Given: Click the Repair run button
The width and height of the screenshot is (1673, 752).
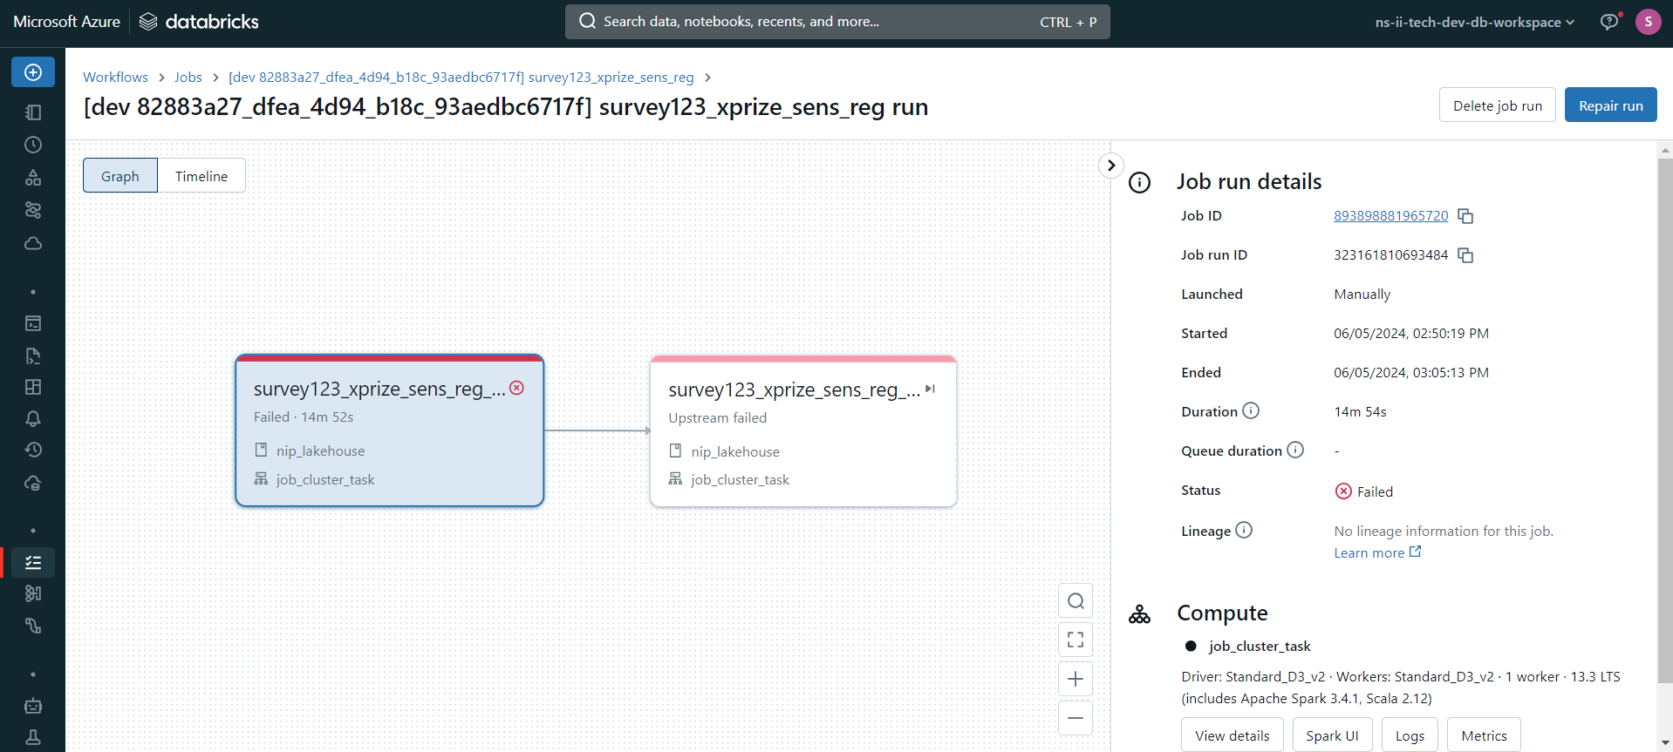Looking at the screenshot, I should point(1610,105).
